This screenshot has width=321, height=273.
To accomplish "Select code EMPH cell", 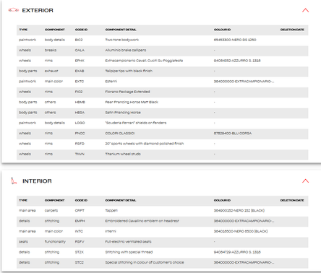I will tap(80, 221).
